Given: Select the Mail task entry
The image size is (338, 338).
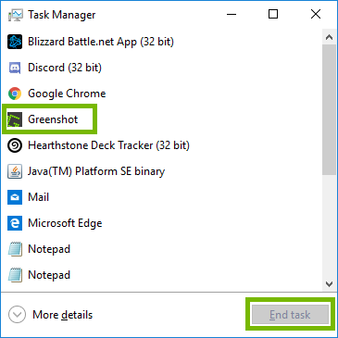Looking at the screenshot, I should pos(161,197).
